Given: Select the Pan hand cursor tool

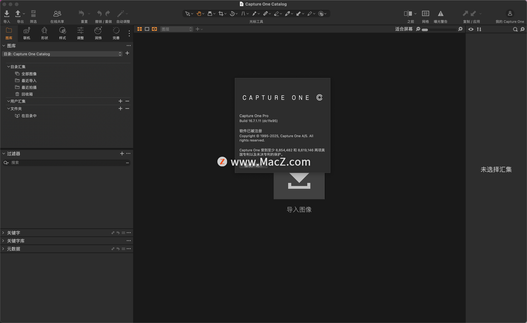Looking at the screenshot, I should click(x=199, y=13).
